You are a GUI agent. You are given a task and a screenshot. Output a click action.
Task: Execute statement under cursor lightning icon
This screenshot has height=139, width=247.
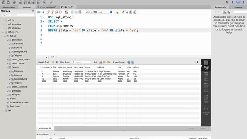[52, 12]
